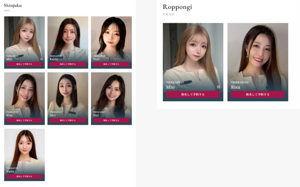Click reserve button under Roppongi Risa
300x187 pixels.
click(258, 95)
